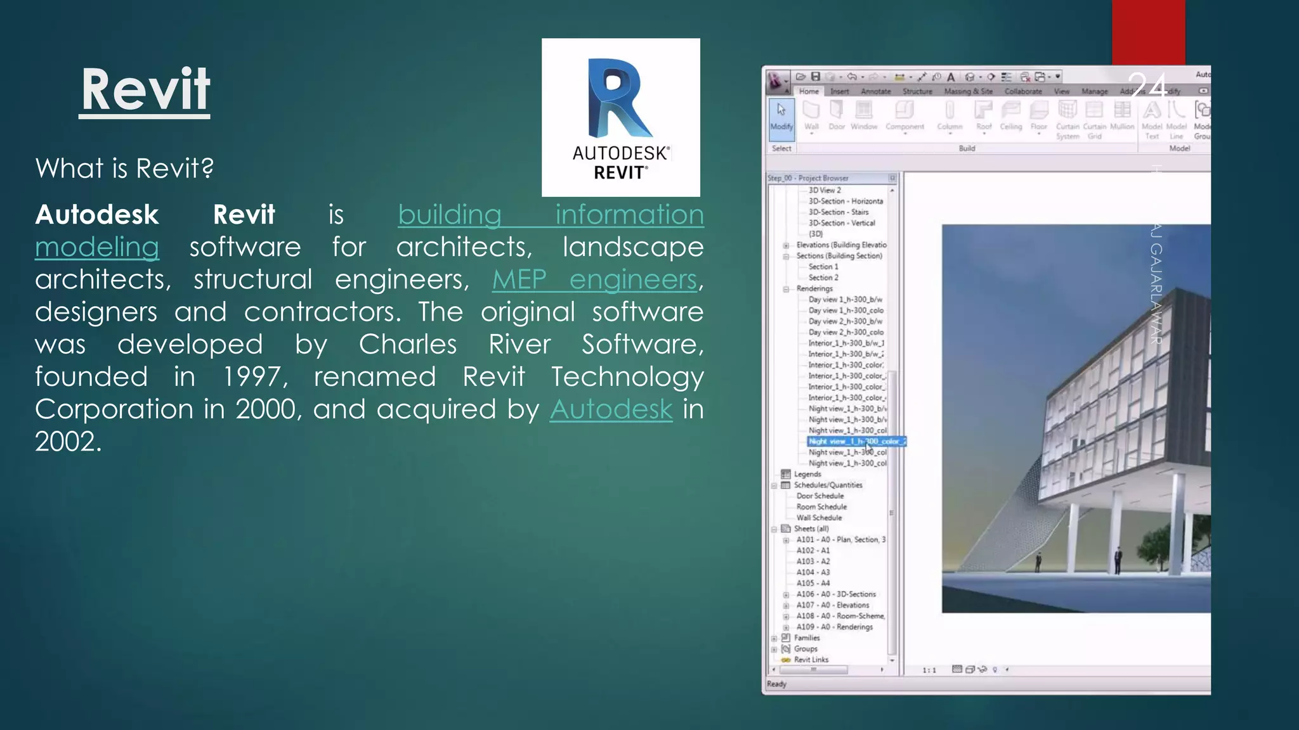The height and width of the screenshot is (730, 1299).
Task: Expand the Groups node
Action: [x=774, y=650]
